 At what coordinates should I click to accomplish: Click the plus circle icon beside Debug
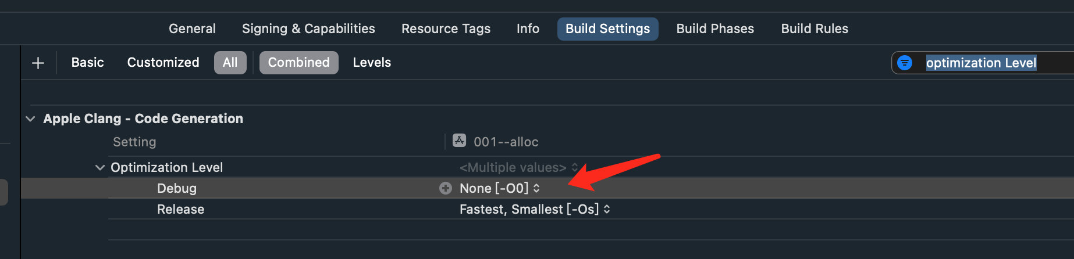(x=446, y=188)
